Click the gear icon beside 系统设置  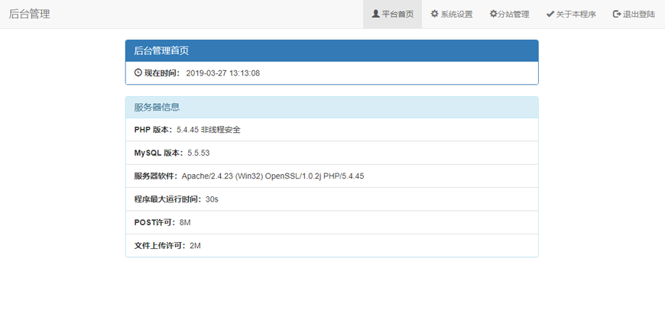click(434, 14)
